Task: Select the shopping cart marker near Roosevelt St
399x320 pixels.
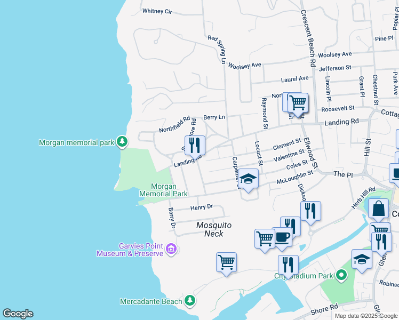Action: [x=298, y=102]
